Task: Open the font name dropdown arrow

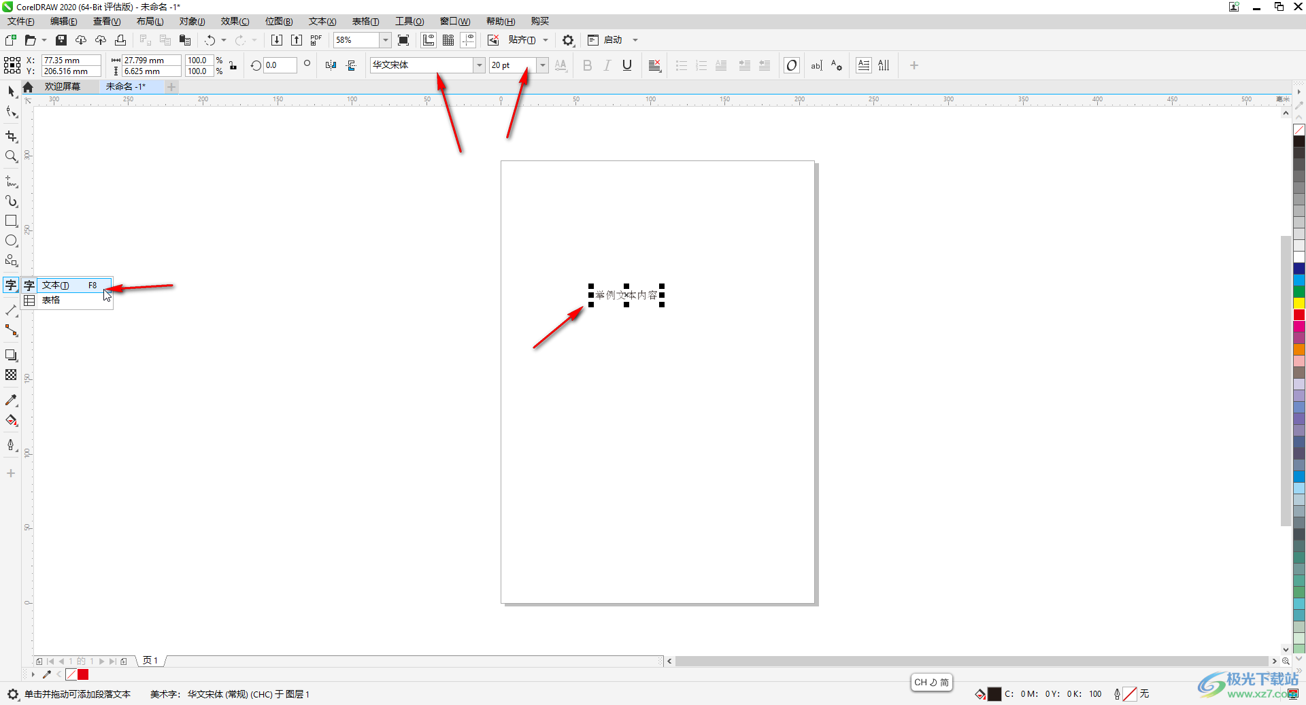Action: coord(480,65)
